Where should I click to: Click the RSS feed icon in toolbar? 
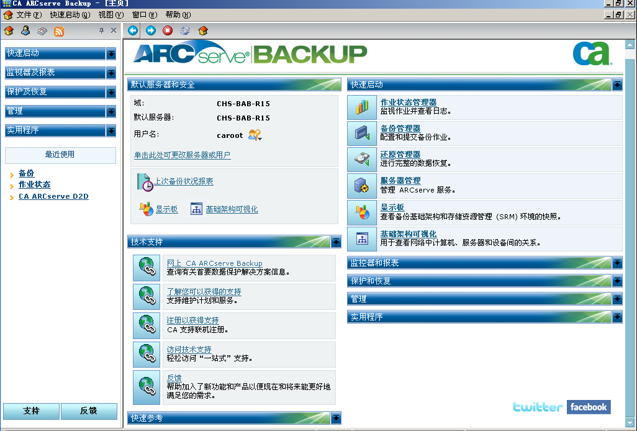60,31
